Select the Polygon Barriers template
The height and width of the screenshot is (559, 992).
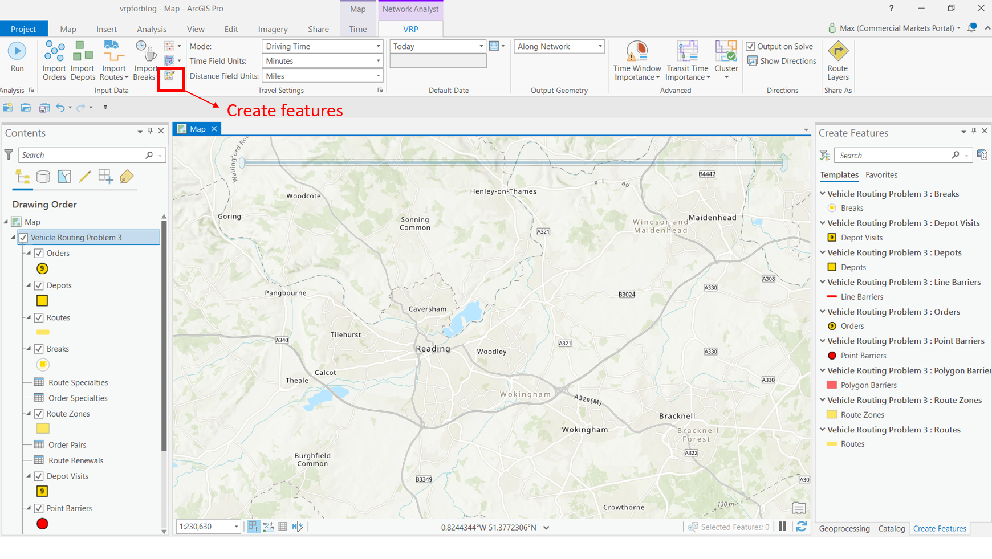coord(868,385)
